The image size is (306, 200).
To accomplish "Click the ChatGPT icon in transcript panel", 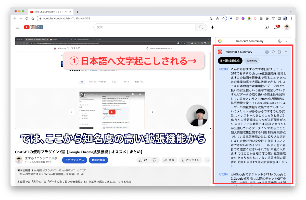I will click(267, 52).
